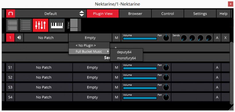Open the Settings tab

(x=200, y=14)
